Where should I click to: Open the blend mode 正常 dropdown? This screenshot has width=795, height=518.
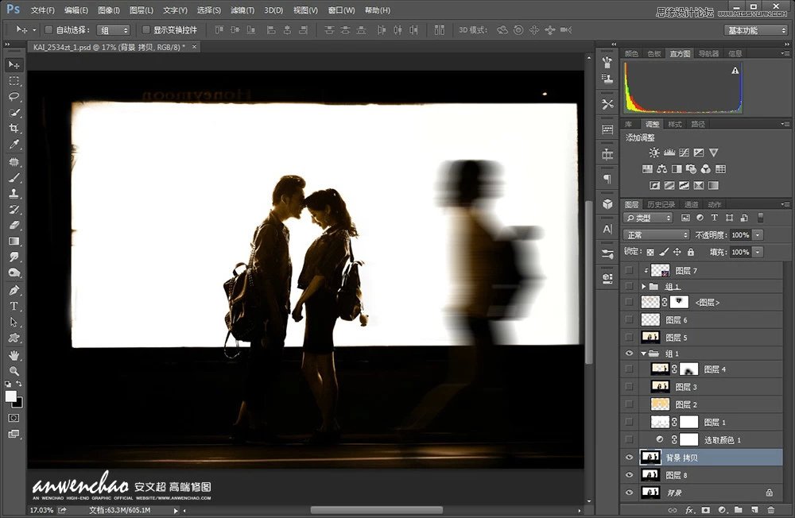tap(656, 234)
